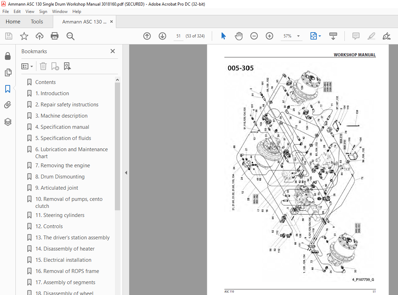
Task: Click the Fit page scrolling icon
Action: tap(314, 36)
